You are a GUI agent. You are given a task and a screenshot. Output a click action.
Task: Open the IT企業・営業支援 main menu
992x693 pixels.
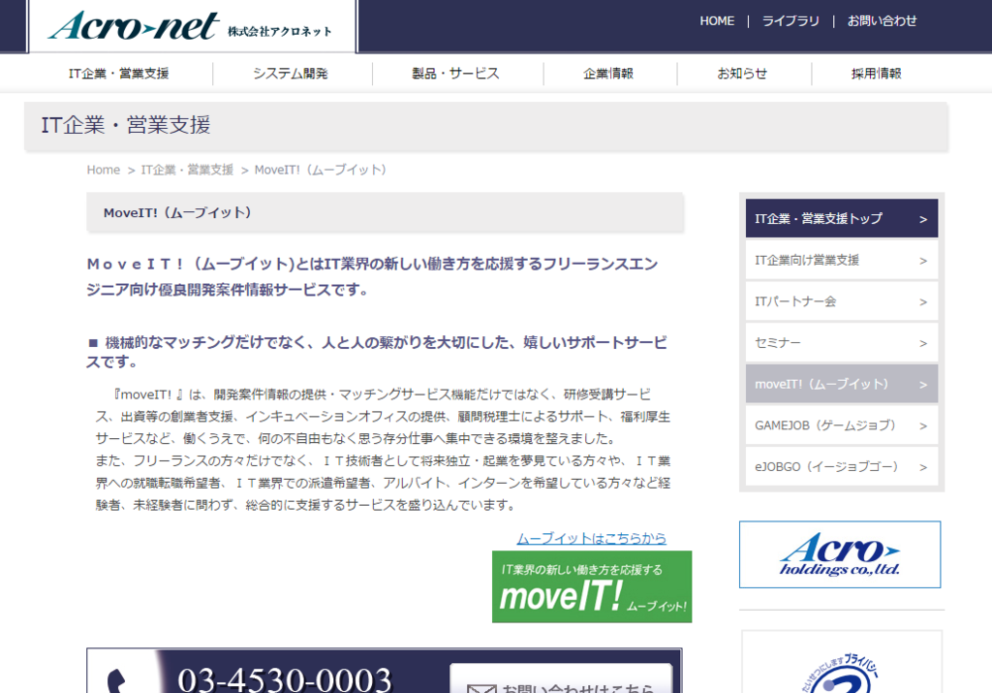tap(119, 74)
